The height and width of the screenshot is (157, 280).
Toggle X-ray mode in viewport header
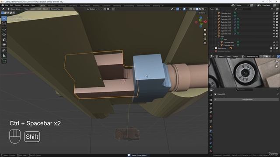pos(191,9)
